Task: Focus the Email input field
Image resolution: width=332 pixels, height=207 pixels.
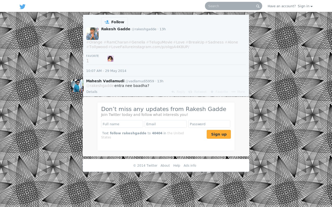Action: click(166, 124)
